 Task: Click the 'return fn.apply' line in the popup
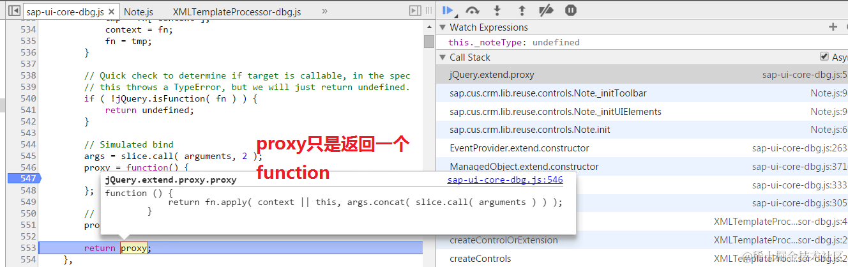point(365,202)
